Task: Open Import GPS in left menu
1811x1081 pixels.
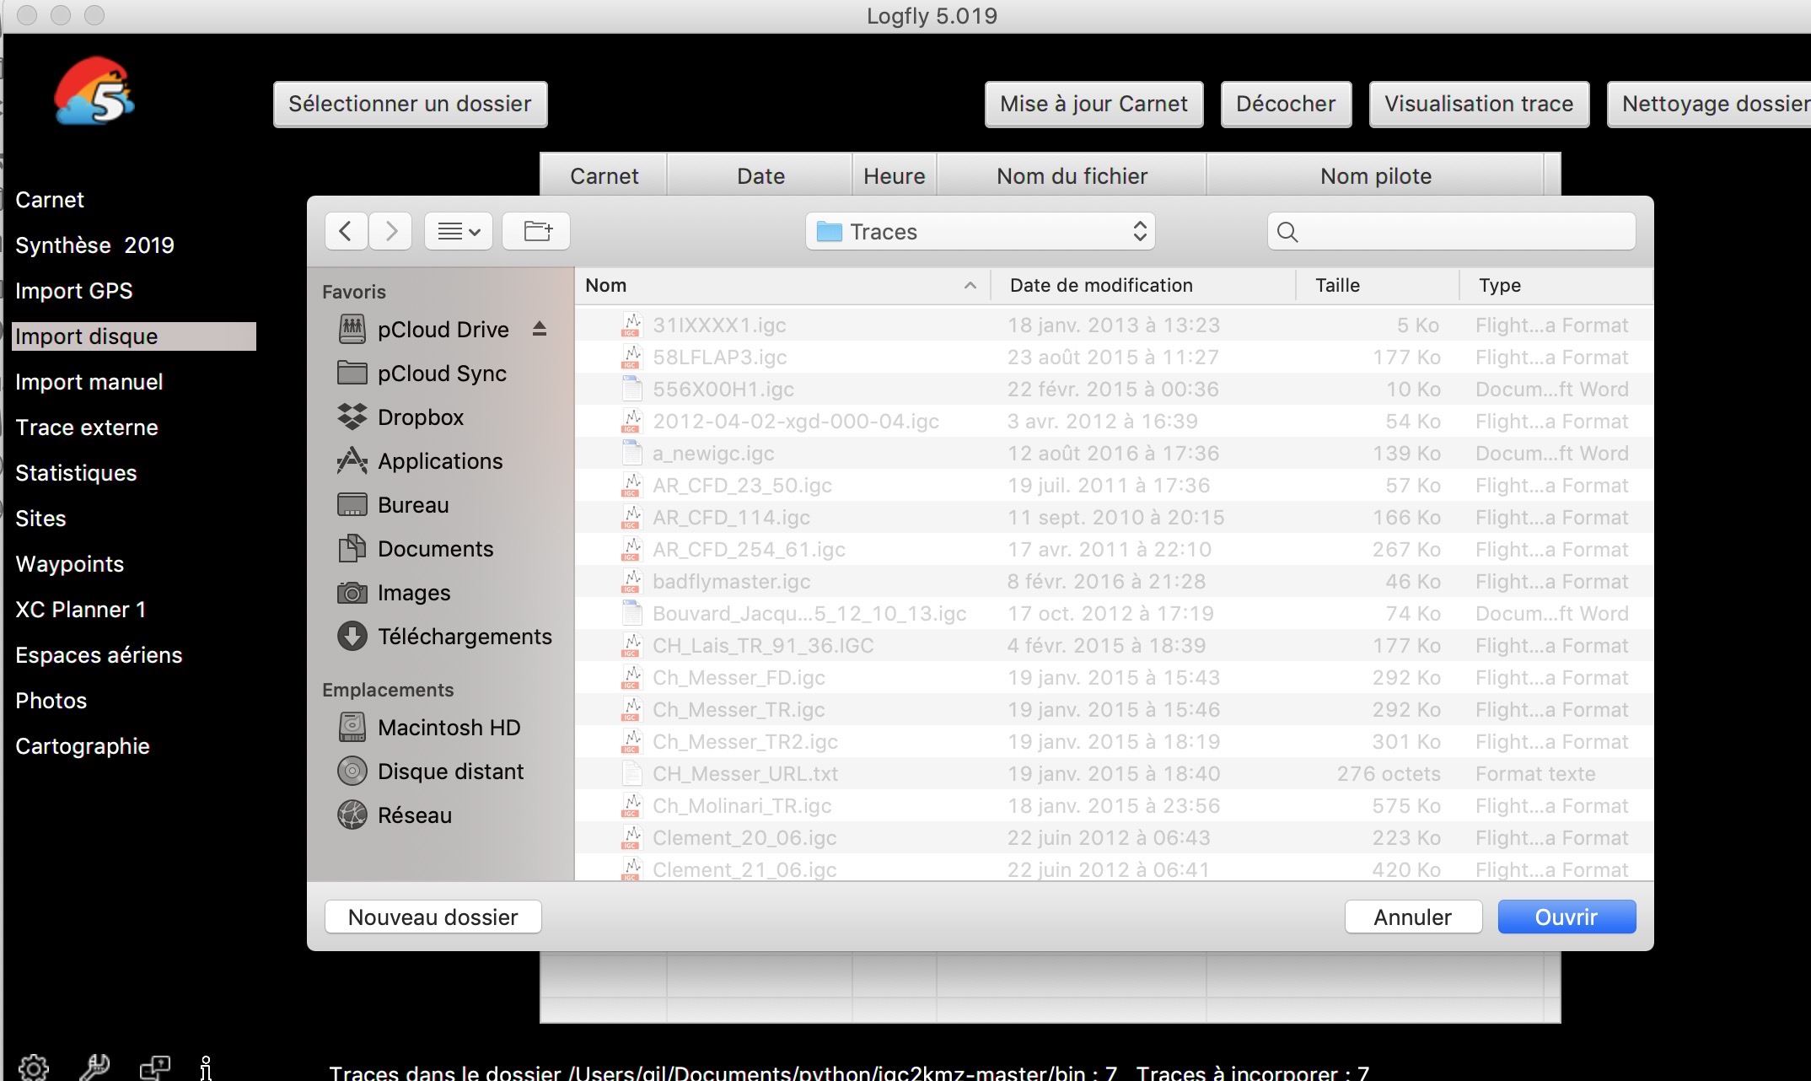Action: click(x=74, y=291)
